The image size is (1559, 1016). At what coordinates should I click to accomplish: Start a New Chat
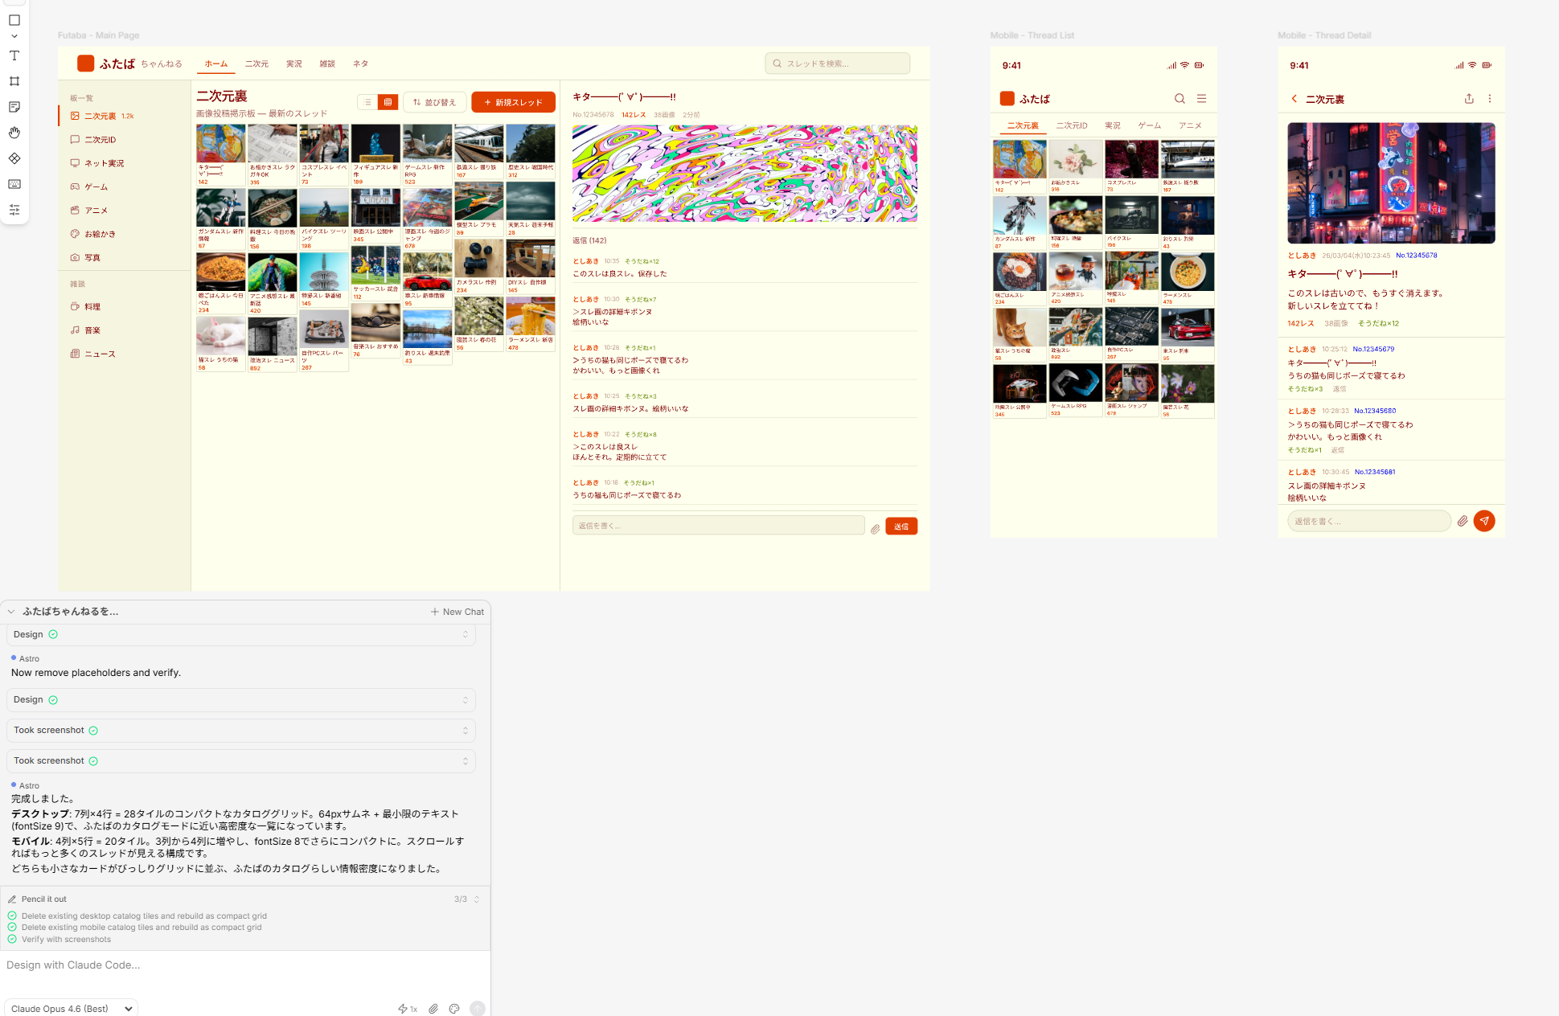point(457,612)
